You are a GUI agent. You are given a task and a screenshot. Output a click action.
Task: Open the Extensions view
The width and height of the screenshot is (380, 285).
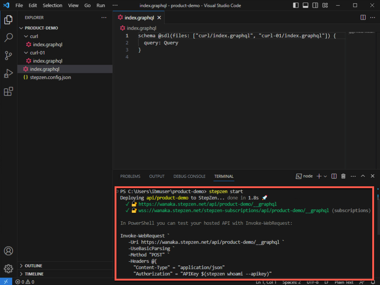pos(9,92)
